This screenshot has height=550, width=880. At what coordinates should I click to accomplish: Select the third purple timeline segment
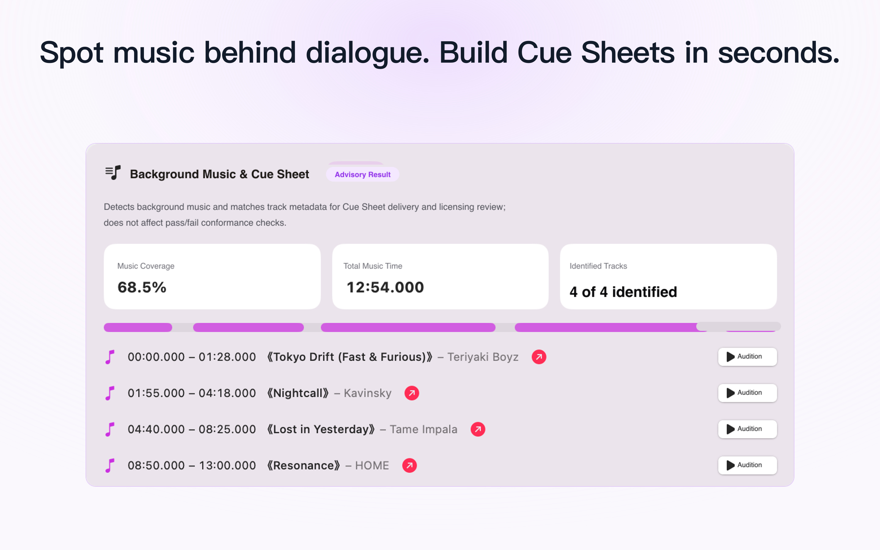coord(408,327)
